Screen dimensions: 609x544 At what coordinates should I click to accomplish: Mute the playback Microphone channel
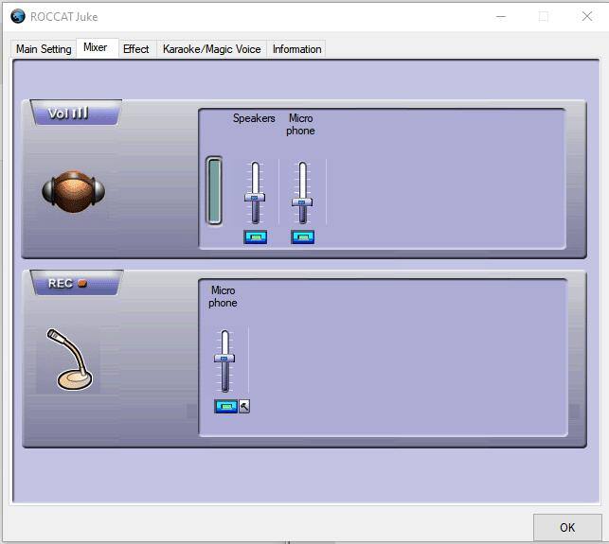[x=302, y=237]
